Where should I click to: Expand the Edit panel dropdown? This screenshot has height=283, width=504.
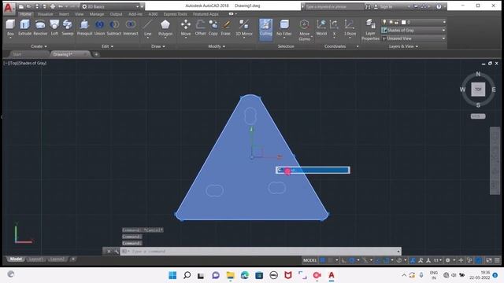tap(107, 46)
